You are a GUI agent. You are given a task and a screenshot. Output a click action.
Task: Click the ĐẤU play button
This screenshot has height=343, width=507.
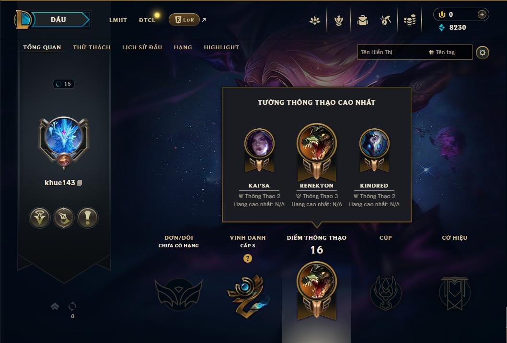[x=58, y=20]
